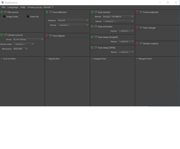
Task: Reset Face swap (DFM) module settings
Action: [96, 48]
